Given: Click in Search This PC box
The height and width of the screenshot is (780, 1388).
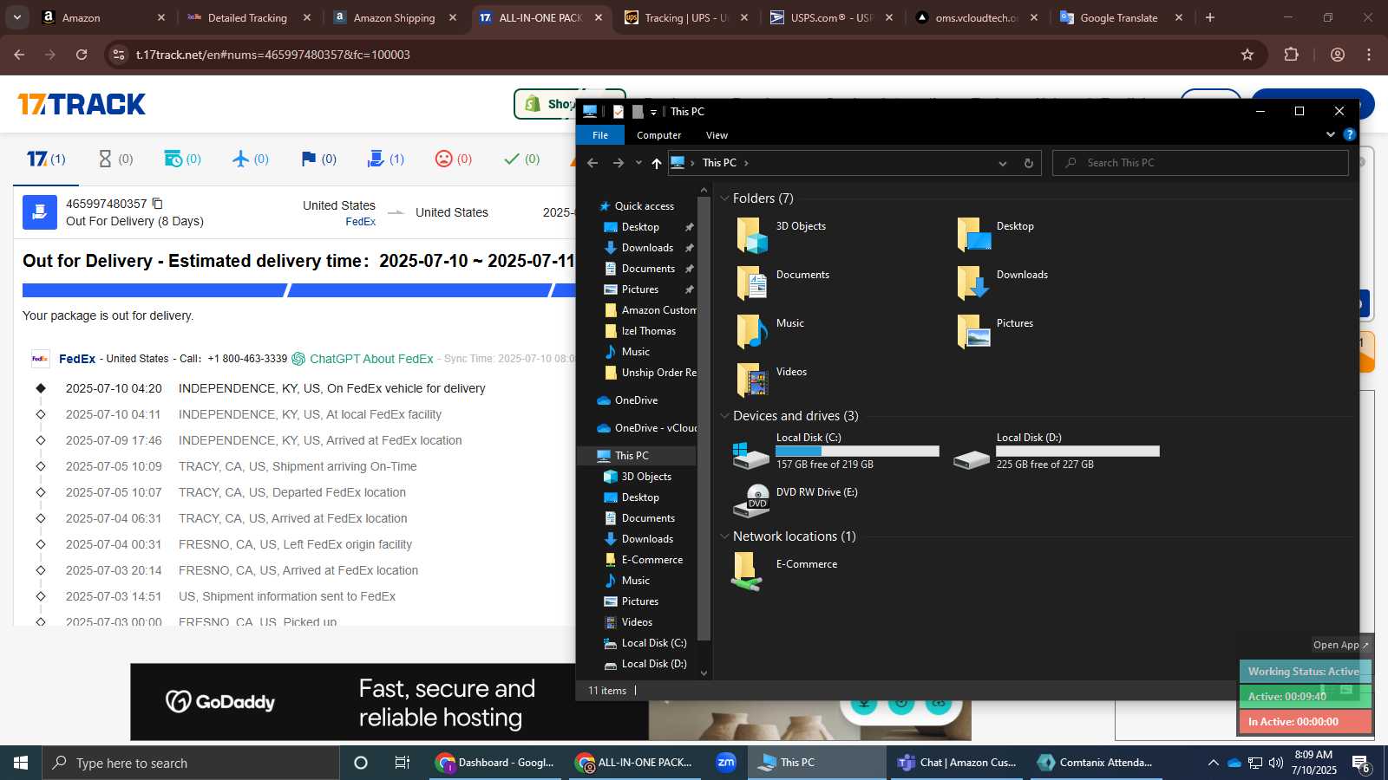Looking at the screenshot, I should (1201, 163).
